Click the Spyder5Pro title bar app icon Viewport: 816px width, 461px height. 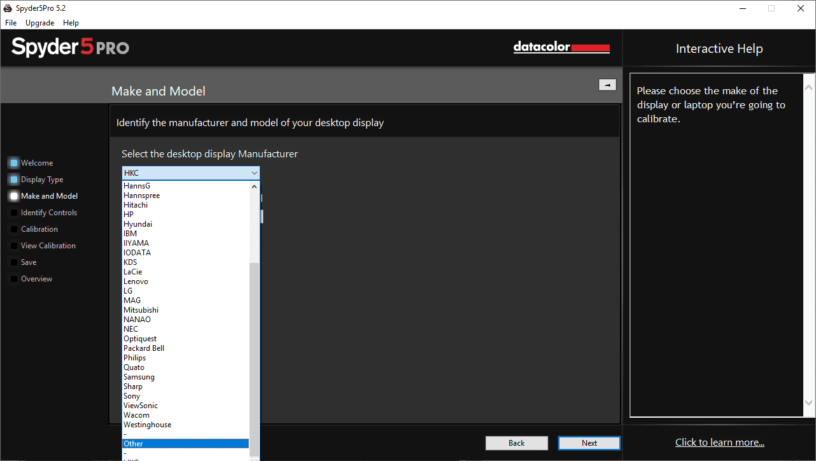tap(8, 8)
